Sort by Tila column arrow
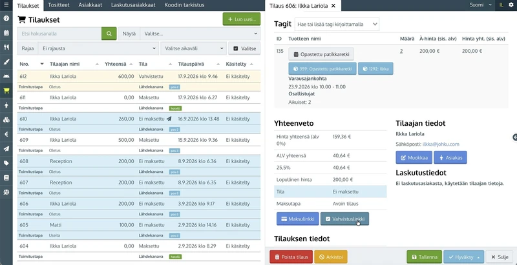The image size is (517, 265). (171, 64)
